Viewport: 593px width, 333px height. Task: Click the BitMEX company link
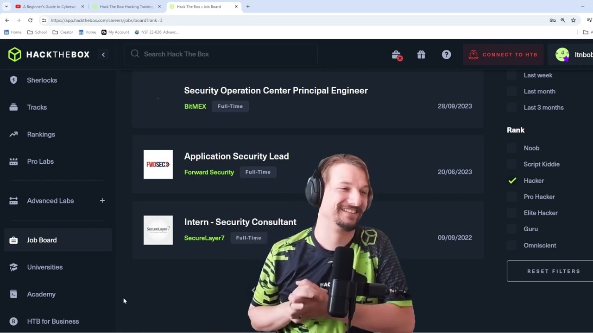(195, 106)
